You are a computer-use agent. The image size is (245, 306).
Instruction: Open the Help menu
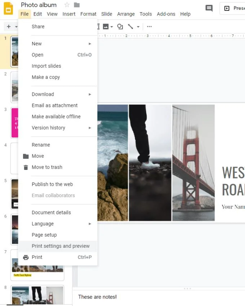click(x=185, y=14)
